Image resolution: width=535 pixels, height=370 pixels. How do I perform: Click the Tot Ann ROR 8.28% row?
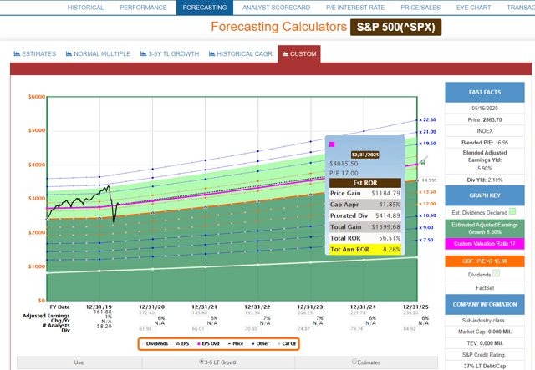coord(365,249)
